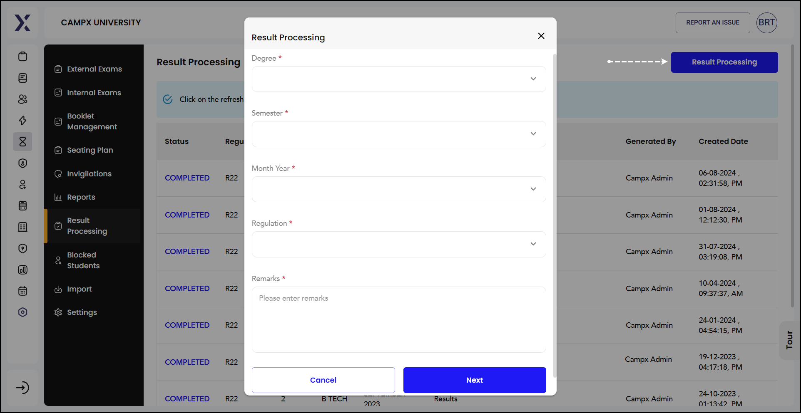The image size is (801, 413).
Task: Open the document list icon in left rail
Action: tap(23, 78)
